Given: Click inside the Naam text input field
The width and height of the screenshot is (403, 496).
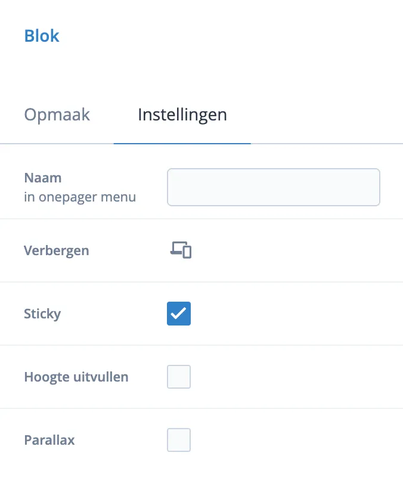Looking at the screenshot, I should tap(273, 187).
